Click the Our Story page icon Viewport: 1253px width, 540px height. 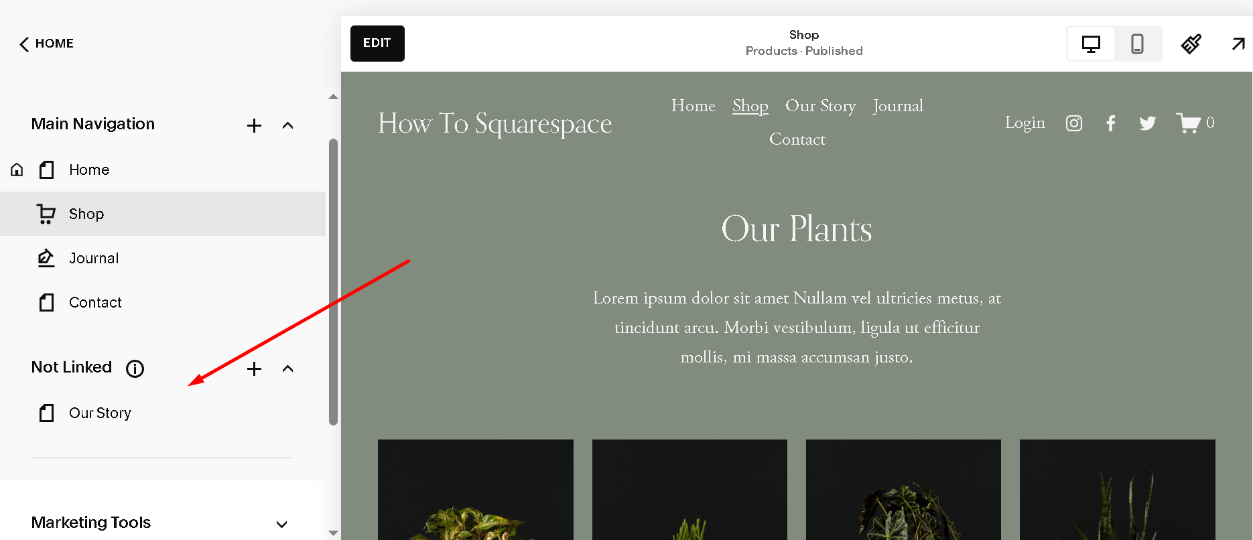[46, 413]
